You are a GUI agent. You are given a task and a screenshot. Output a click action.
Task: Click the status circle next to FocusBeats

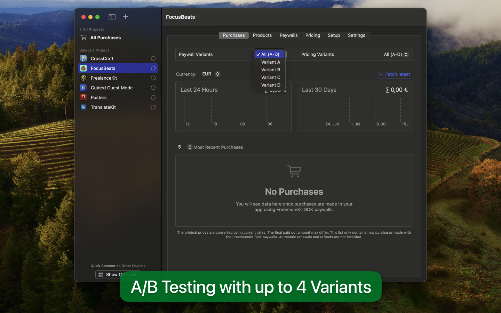tap(153, 68)
